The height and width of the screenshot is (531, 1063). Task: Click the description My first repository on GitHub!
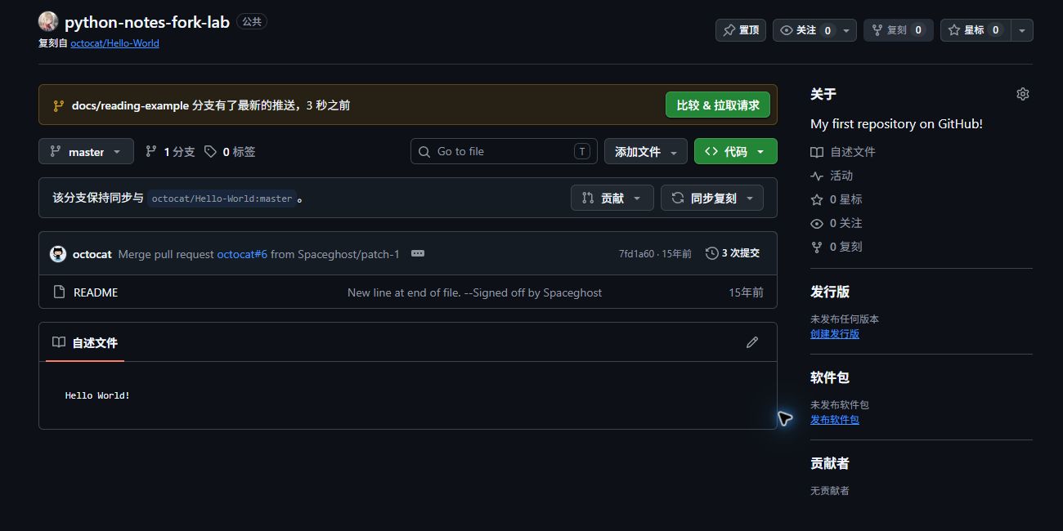coord(896,124)
